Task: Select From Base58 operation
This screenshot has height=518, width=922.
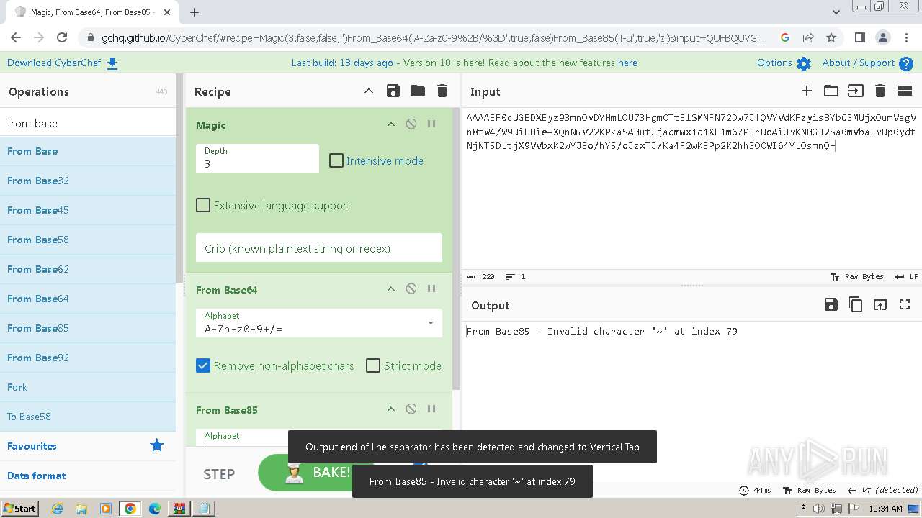Action: click(88, 240)
